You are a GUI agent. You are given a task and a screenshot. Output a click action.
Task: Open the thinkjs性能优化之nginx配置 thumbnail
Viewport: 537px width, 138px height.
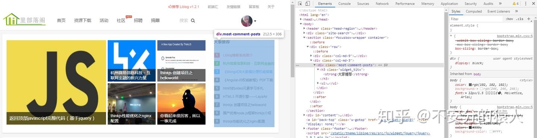click(x=132, y=104)
